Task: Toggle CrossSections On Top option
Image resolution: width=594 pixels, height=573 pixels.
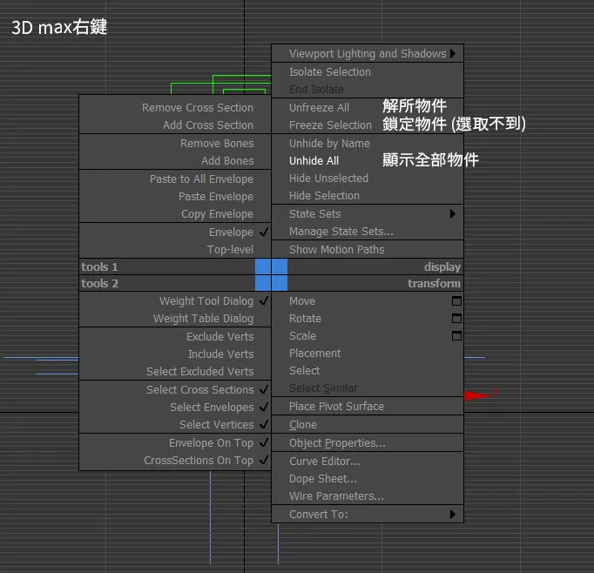Action: point(175,460)
